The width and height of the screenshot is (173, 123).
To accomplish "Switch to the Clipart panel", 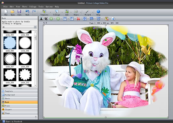I will (20, 109).
